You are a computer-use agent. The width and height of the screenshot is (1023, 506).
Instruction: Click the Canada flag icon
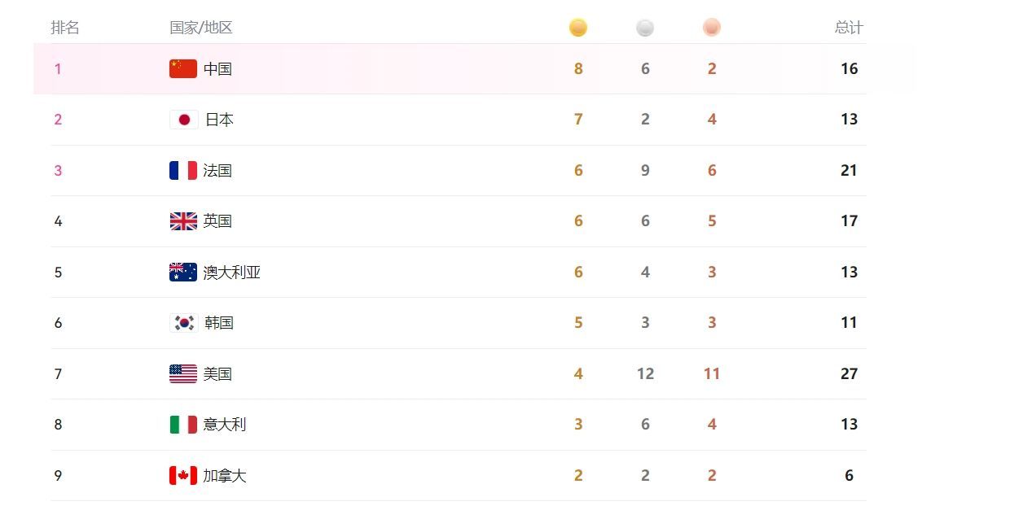(x=183, y=476)
